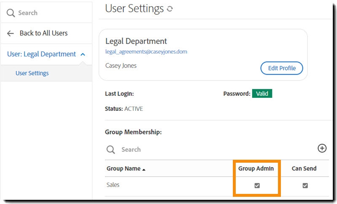337x204 pixels.
Task: Click the Last Login label
Action: (119, 94)
